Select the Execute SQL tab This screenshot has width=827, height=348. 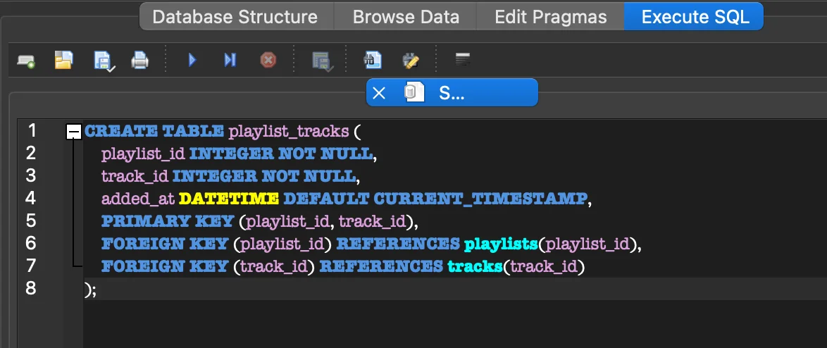(695, 17)
